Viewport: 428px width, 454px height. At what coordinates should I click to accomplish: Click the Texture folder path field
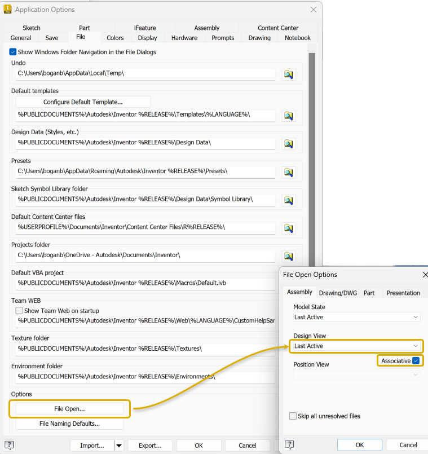145,349
